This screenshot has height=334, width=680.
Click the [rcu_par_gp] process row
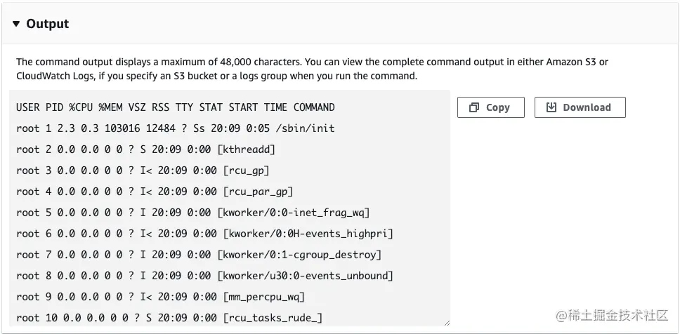(155, 192)
